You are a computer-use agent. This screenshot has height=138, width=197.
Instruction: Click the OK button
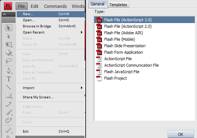181,134
